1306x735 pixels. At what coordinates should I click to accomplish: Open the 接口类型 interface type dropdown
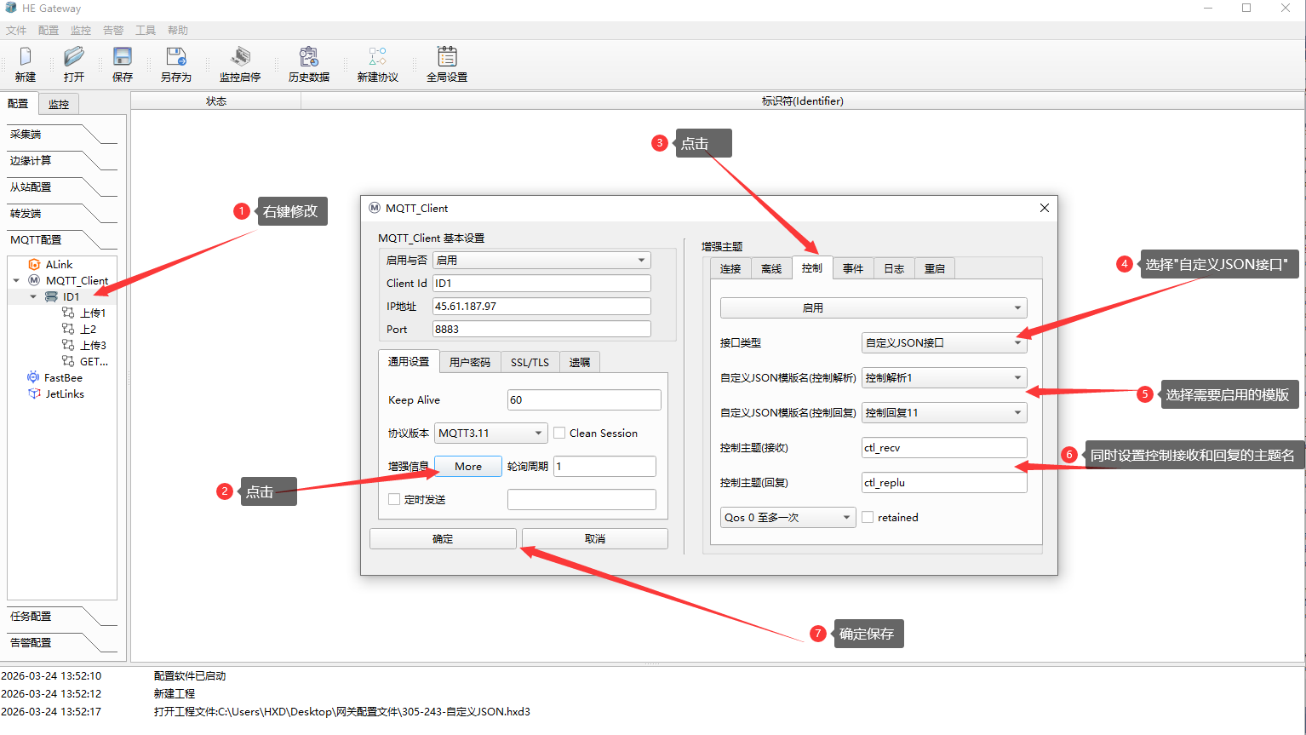click(x=944, y=342)
